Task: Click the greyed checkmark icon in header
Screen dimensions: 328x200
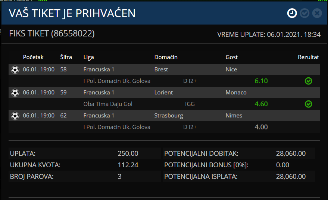Action: (x=304, y=13)
